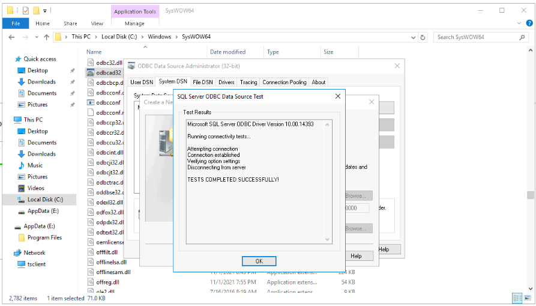The image size is (536, 306).
Task: Click This PC in the address breadcrumb
Action: (81, 37)
